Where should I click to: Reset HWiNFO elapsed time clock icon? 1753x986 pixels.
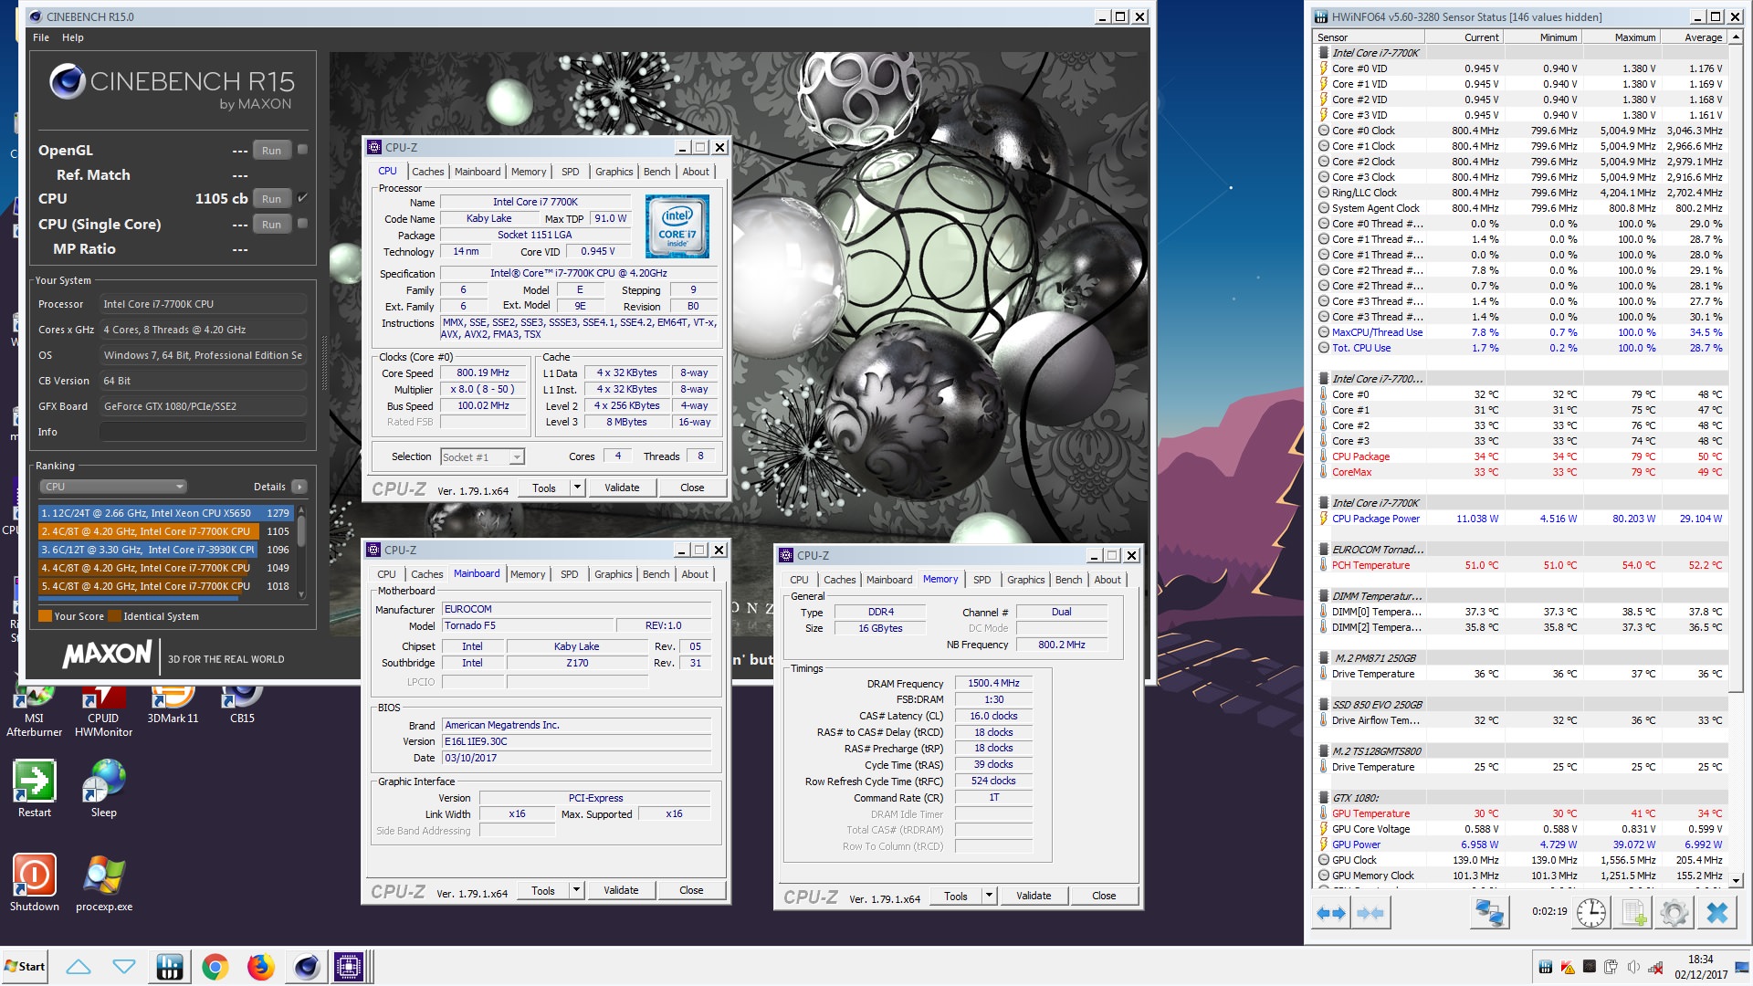coord(1591,913)
